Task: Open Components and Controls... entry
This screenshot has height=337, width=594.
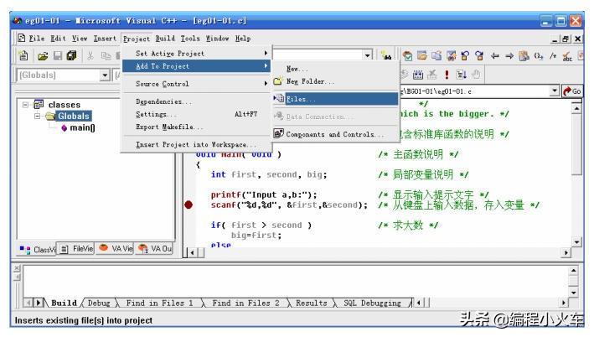Action: pos(335,134)
